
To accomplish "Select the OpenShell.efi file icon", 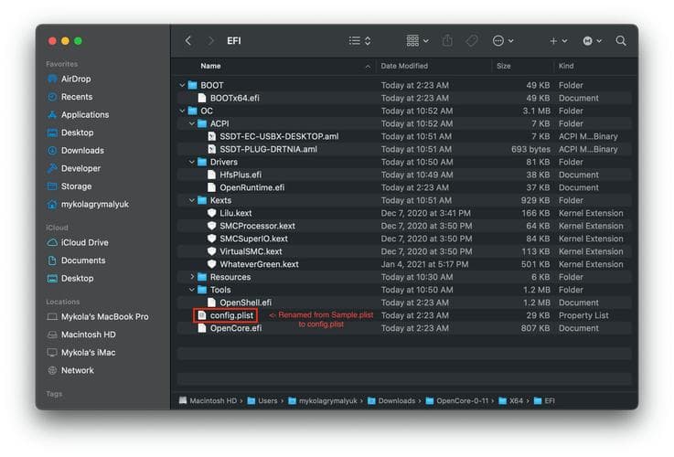I will coord(211,303).
